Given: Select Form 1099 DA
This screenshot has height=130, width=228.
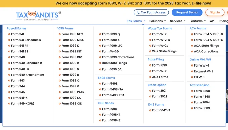Looking at the screenshot, I should click(x=112, y=69).
